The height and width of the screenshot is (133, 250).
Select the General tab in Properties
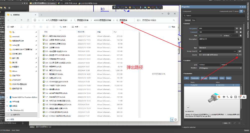click(x=188, y=20)
